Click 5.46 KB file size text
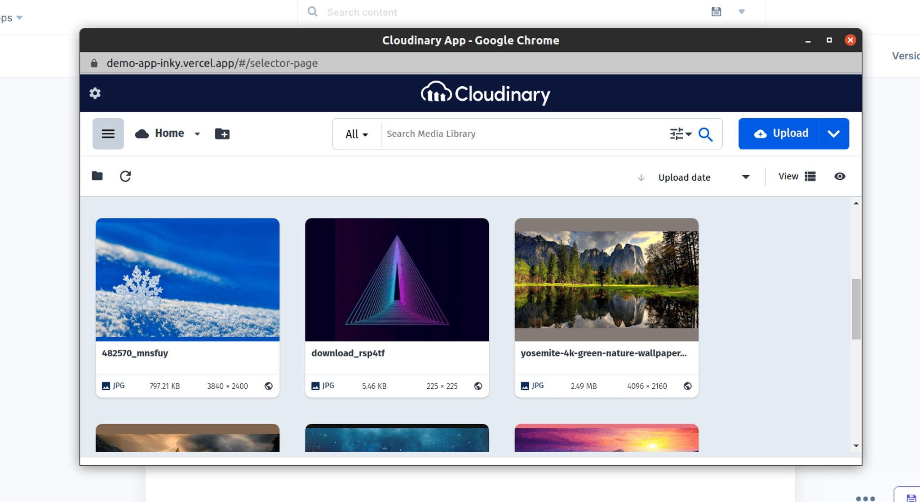This screenshot has width=920, height=502. point(374,386)
